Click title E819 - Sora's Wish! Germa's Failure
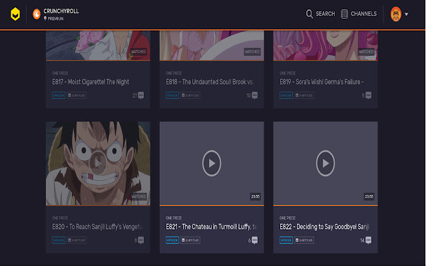 pyautogui.click(x=321, y=82)
